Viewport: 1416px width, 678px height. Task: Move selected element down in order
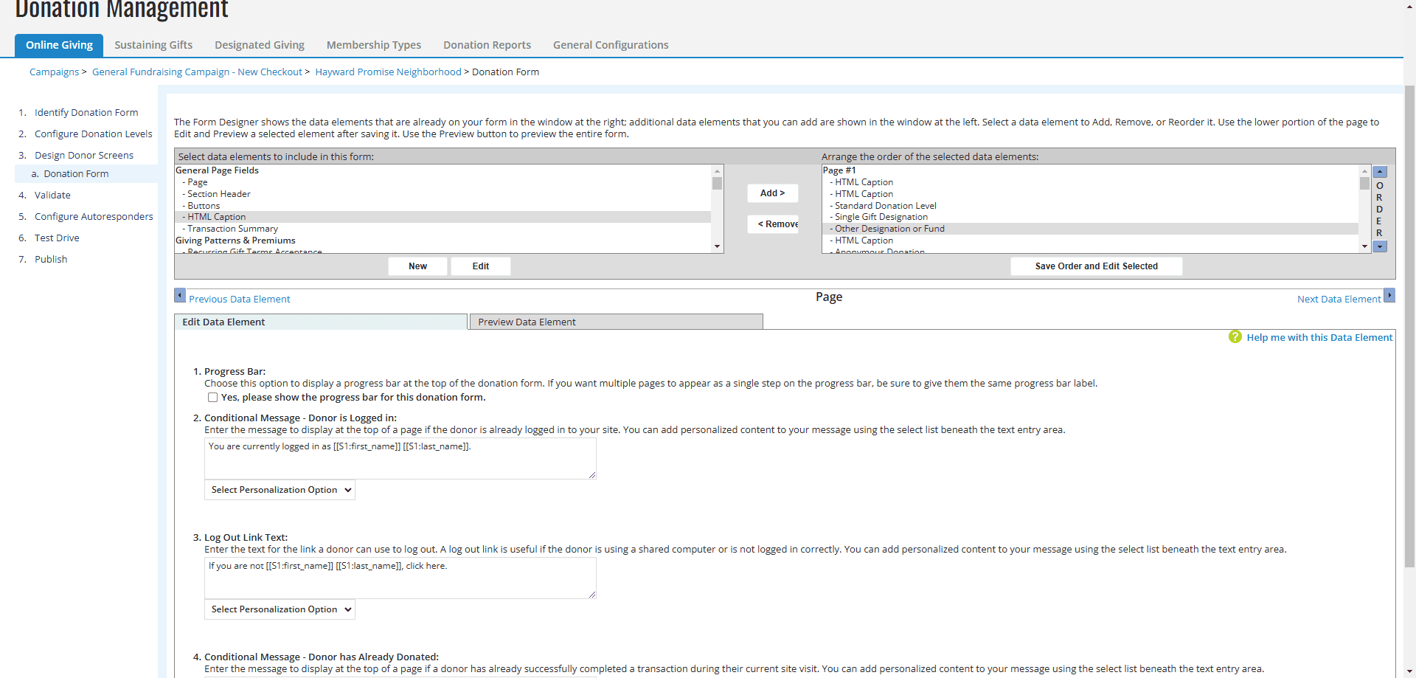[1380, 246]
